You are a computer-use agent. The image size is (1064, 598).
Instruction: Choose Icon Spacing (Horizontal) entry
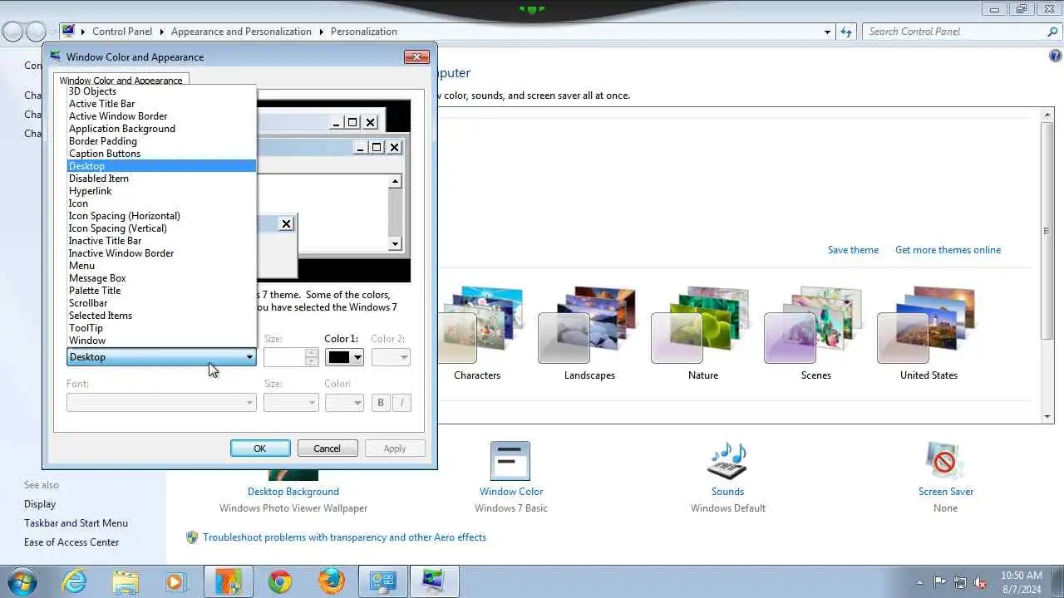[161, 216]
